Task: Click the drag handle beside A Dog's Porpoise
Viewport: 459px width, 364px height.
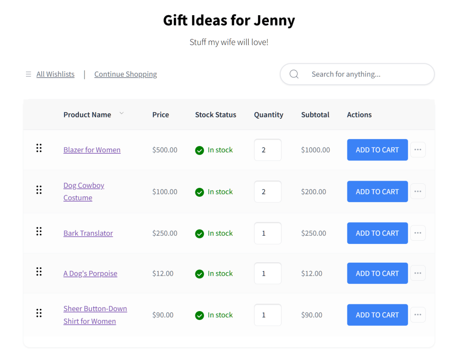Action: [x=39, y=271]
